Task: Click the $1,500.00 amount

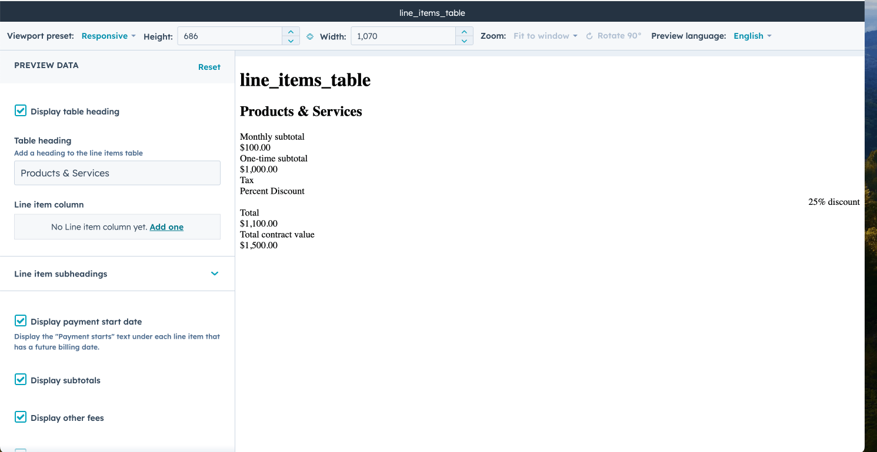Action: click(x=259, y=245)
